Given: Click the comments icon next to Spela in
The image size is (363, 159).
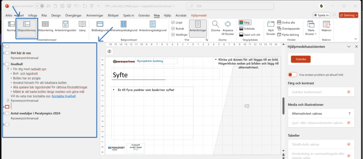Looking at the screenshot, I should pyautogui.click(x=334, y=15).
